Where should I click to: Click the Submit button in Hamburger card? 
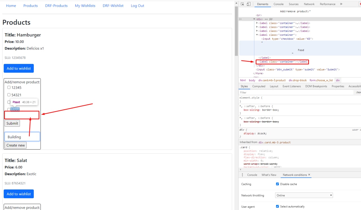click(12, 123)
